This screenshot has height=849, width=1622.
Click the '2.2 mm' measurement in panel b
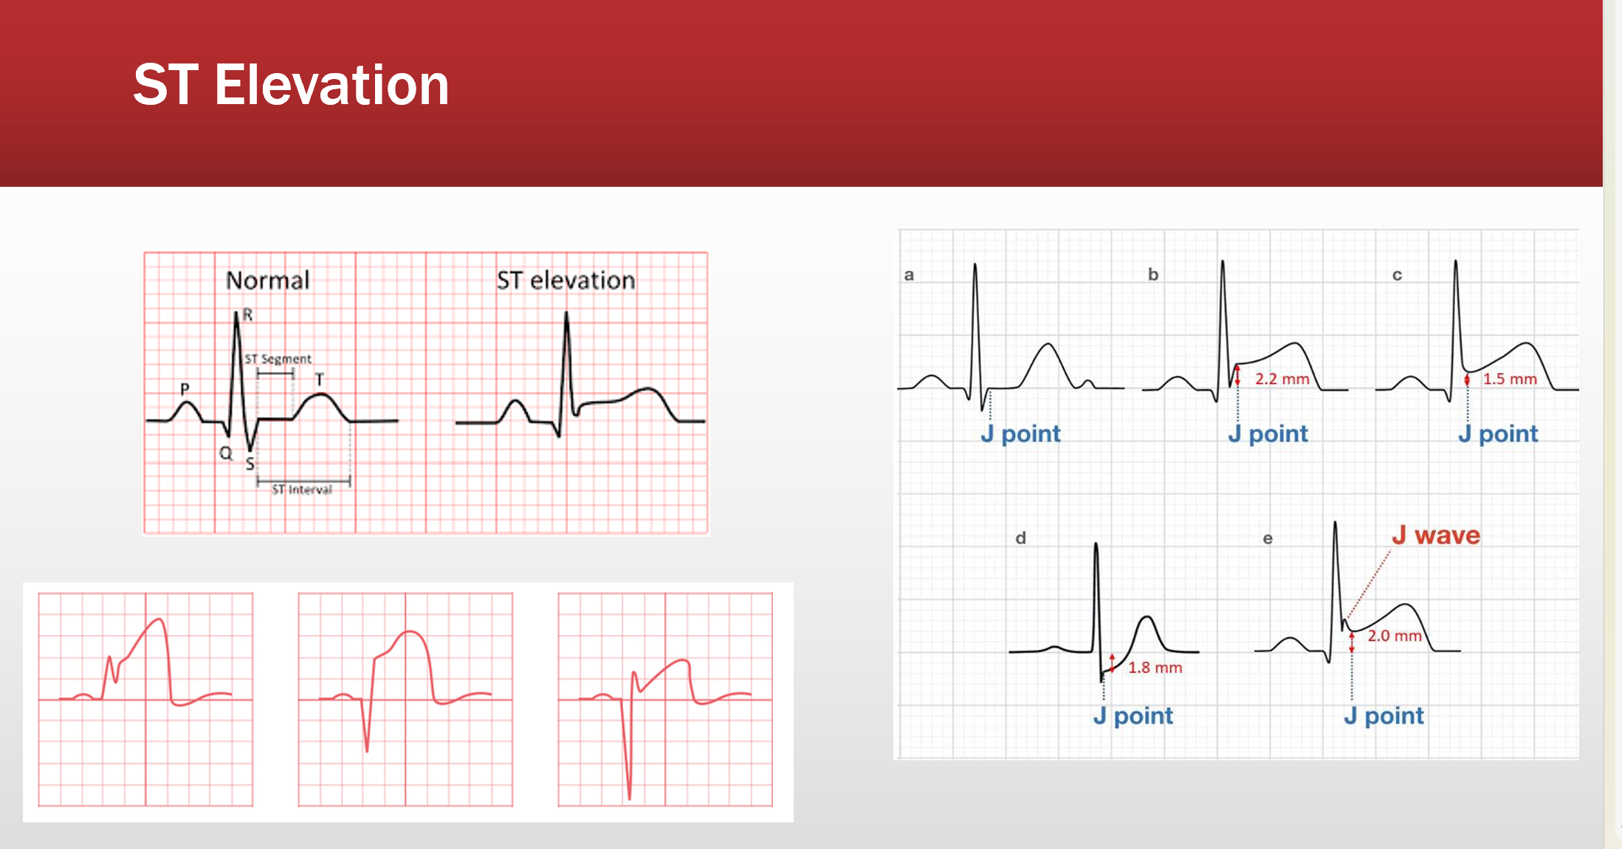[1282, 379]
